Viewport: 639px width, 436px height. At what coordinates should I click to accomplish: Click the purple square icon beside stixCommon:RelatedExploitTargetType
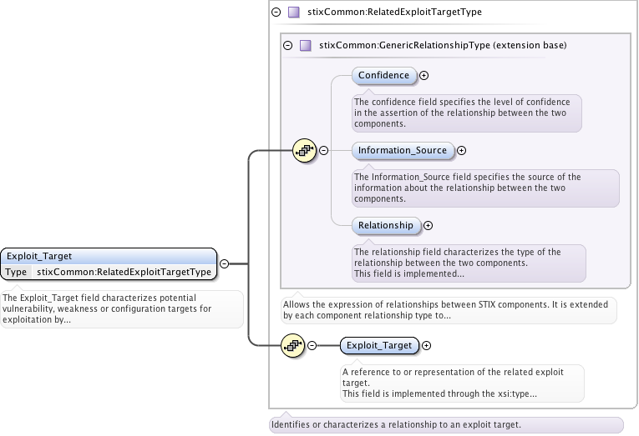[293, 13]
